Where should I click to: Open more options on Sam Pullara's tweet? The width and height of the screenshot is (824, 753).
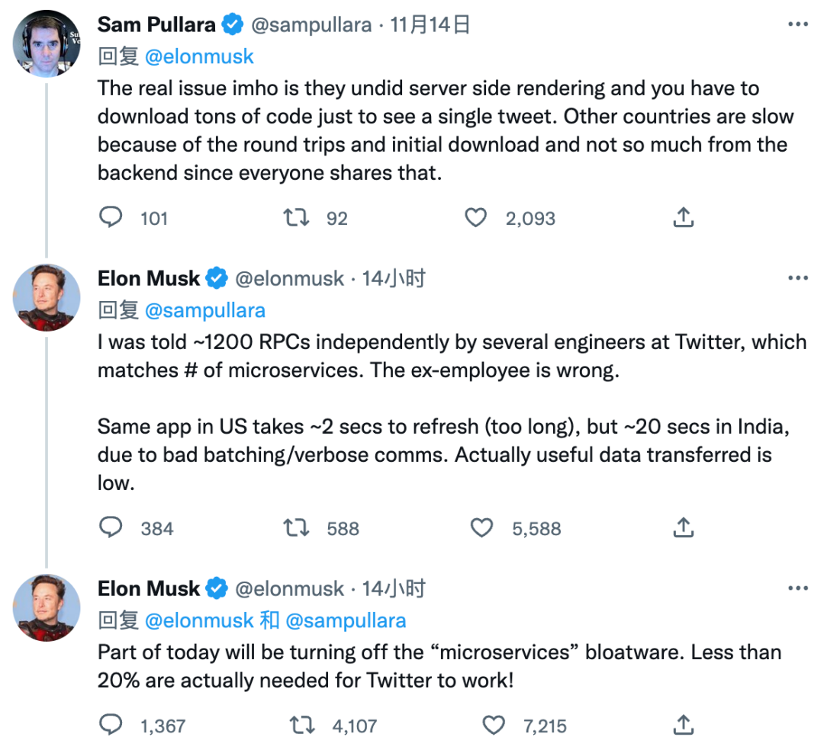coord(797,25)
